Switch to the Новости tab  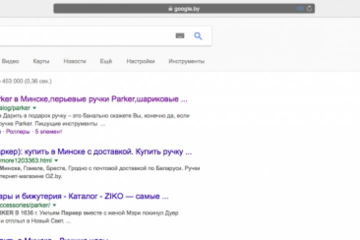pyautogui.click(x=74, y=61)
